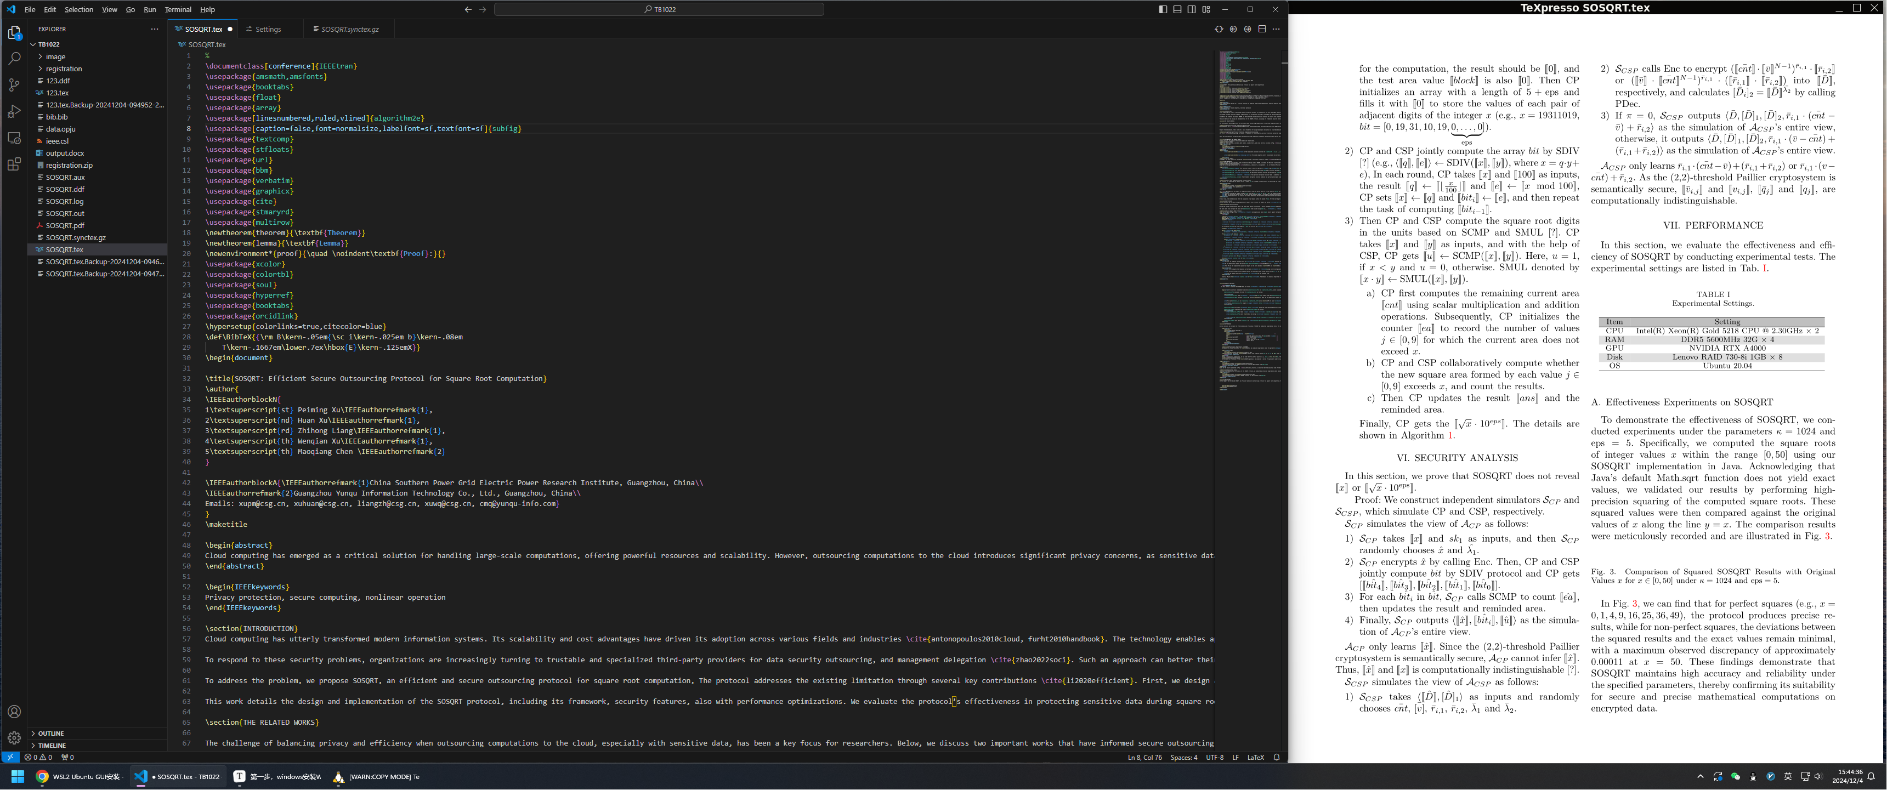Open more editor actions ellipsis
The image size is (1887, 790).
click(x=1276, y=29)
